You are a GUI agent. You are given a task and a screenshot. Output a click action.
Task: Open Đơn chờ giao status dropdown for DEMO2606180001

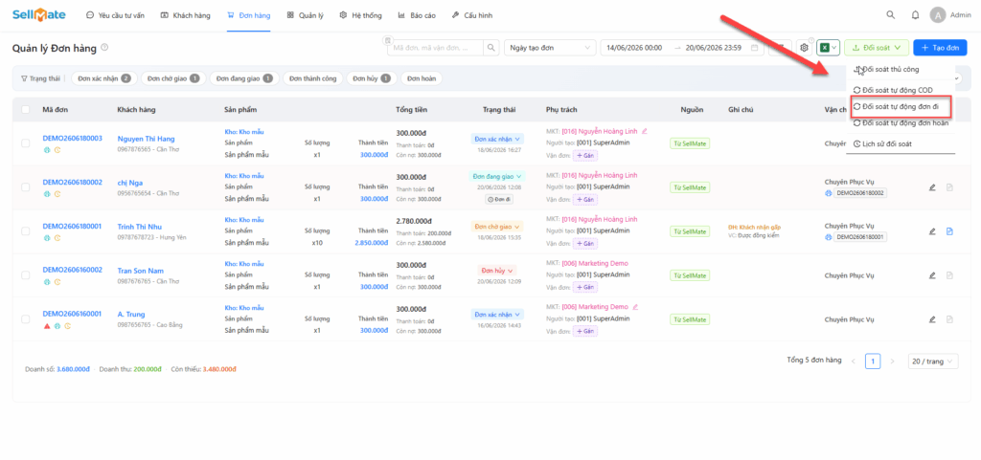pos(497,227)
